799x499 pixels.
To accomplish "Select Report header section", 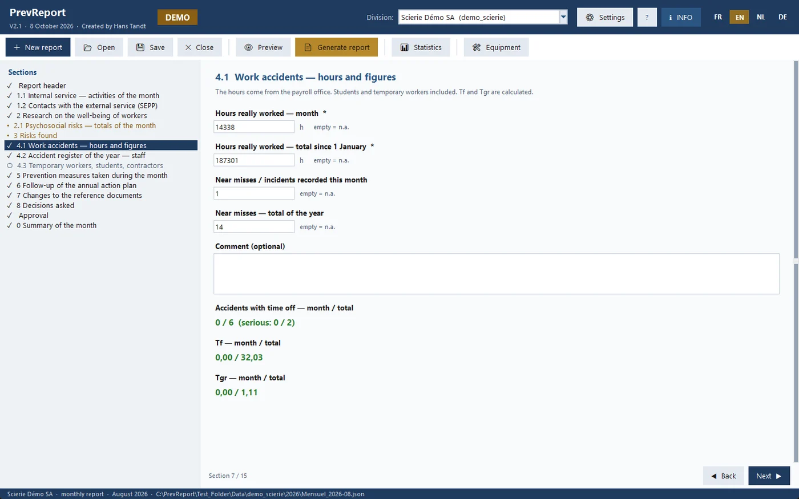I will [101, 86].
